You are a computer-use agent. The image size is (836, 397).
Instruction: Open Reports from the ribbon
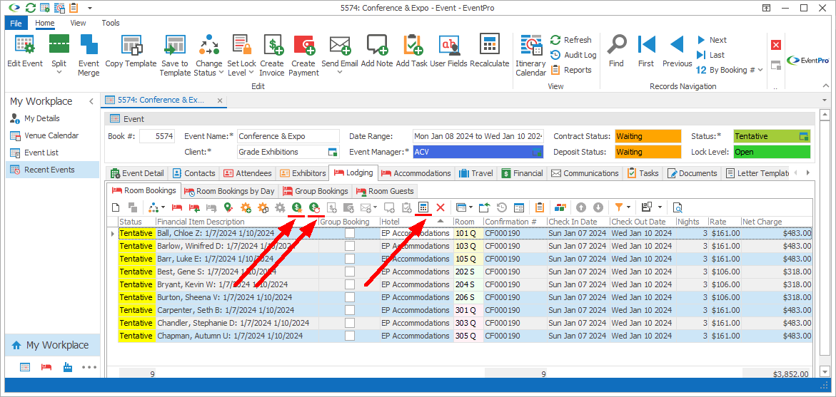pos(571,70)
